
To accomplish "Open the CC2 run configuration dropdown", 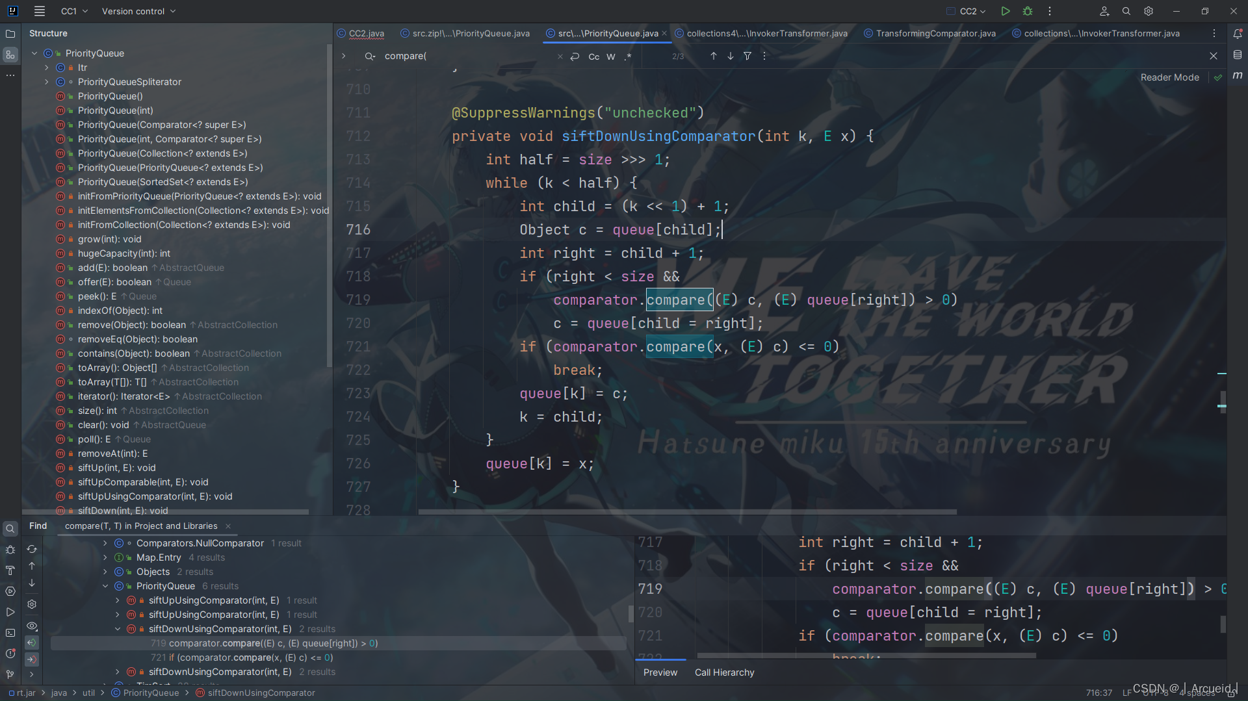I will pyautogui.click(x=967, y=11).
